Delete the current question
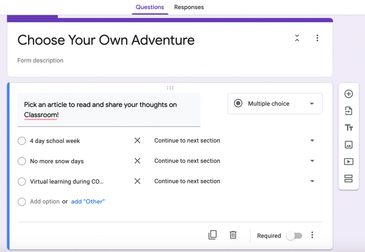This screenshot has height=252, width=365. pyautogui.click(x=233, y=235)
